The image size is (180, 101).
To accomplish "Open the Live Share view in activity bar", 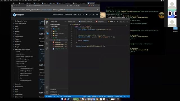I will click(47, 49).
